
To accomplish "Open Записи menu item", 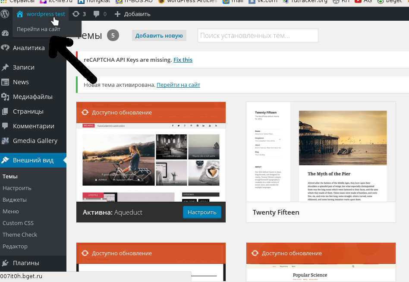I will click(23, 67).
